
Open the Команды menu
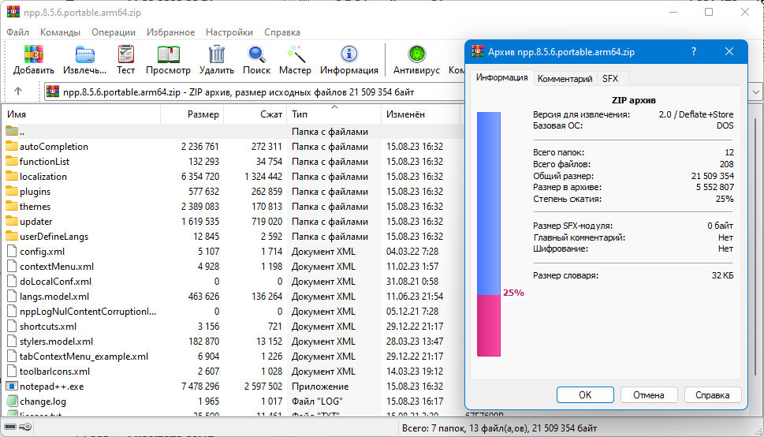tap(60, 32)
